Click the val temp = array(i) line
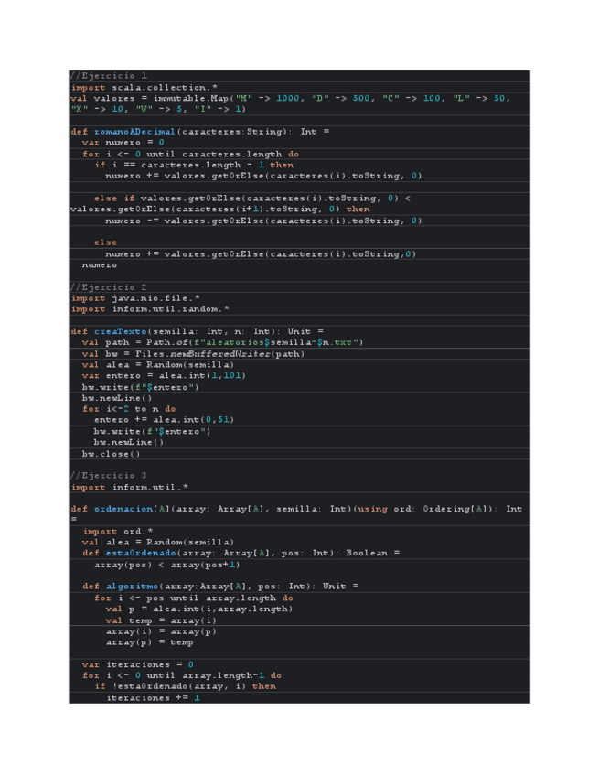Image resolution: width=599 pixels, height=776 pixels. [x=160, y=620]
